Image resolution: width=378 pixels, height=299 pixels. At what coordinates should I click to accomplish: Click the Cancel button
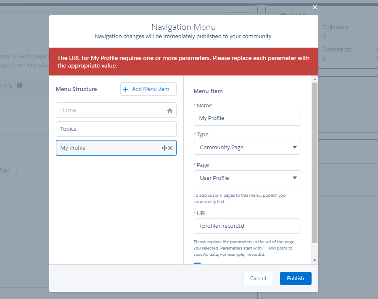tap(258, 278)
